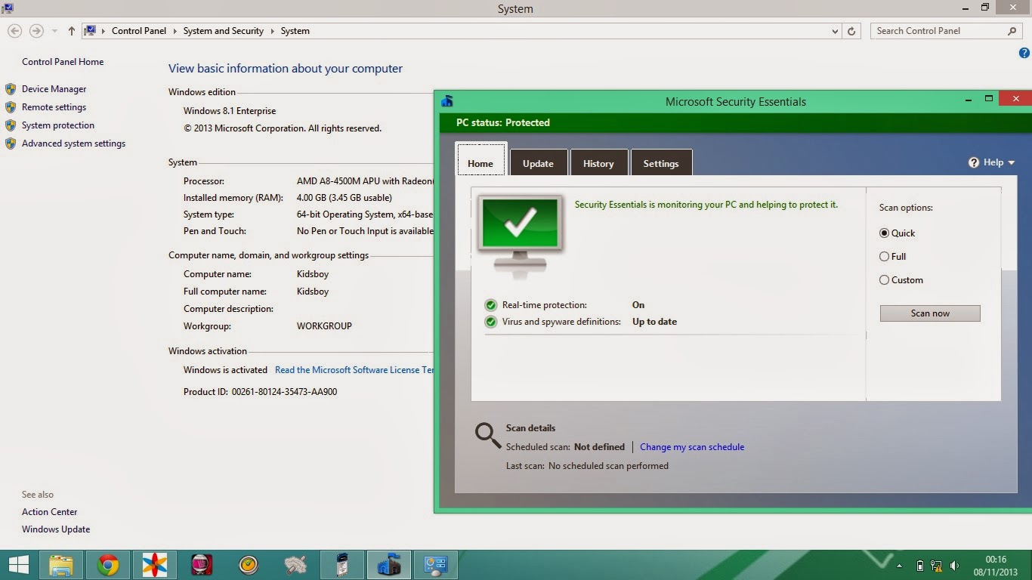Open Advanced system settings
1032x580 pixels.
(74, 143)
